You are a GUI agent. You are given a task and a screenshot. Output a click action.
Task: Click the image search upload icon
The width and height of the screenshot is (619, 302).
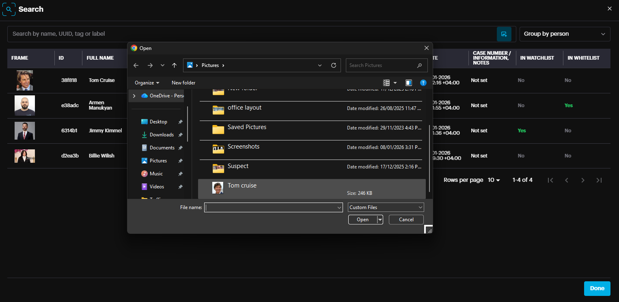[504, 34]
